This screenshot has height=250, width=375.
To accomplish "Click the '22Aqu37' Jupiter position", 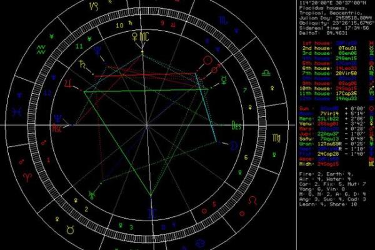I will [x=328, y=134].
